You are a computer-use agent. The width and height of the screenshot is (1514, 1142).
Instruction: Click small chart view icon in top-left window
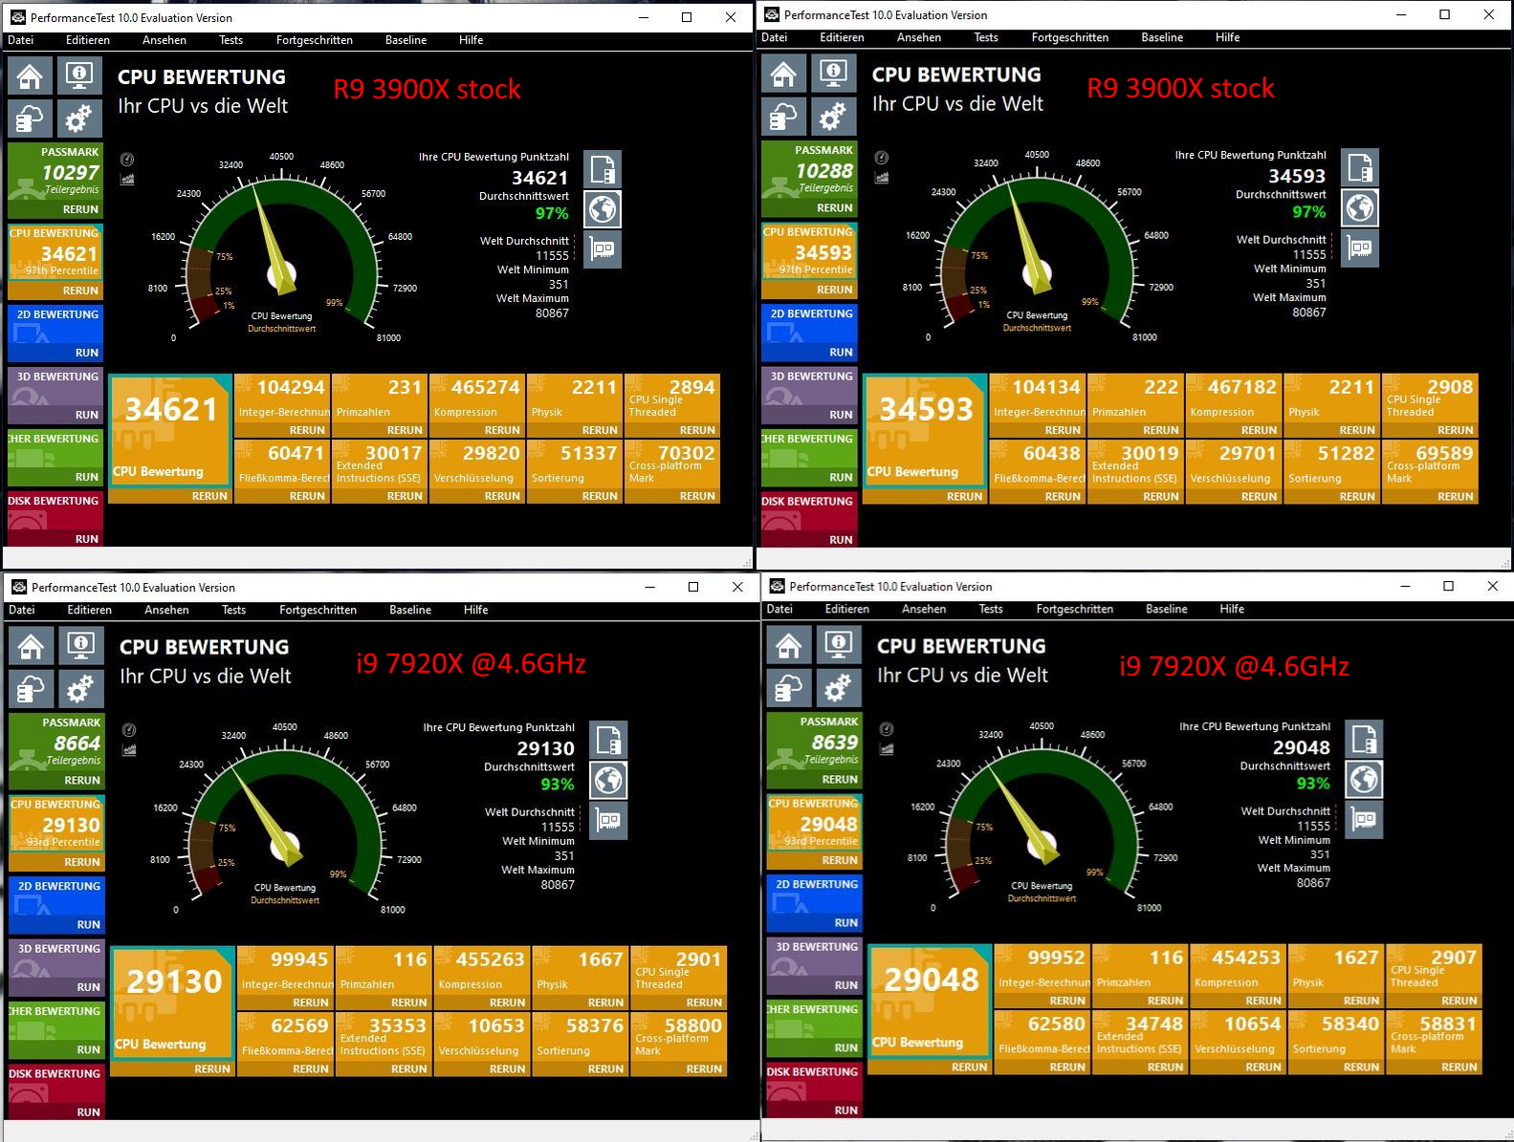click(127, 179)
